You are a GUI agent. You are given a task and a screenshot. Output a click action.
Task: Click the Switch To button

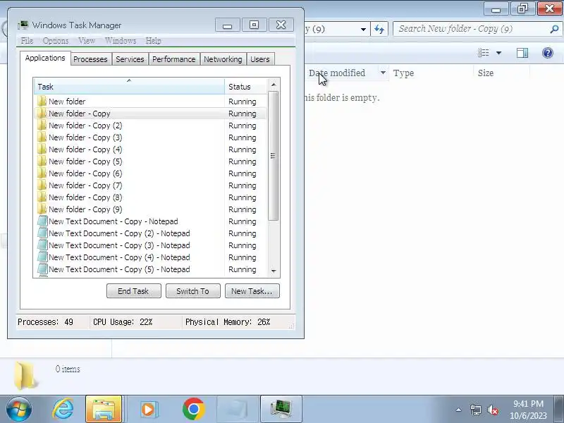click(192, 291)
